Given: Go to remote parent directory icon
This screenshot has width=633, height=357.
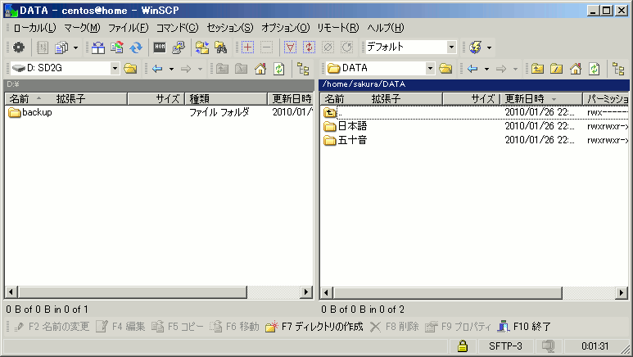Looking at the screenshot, I should click(537, 69).
